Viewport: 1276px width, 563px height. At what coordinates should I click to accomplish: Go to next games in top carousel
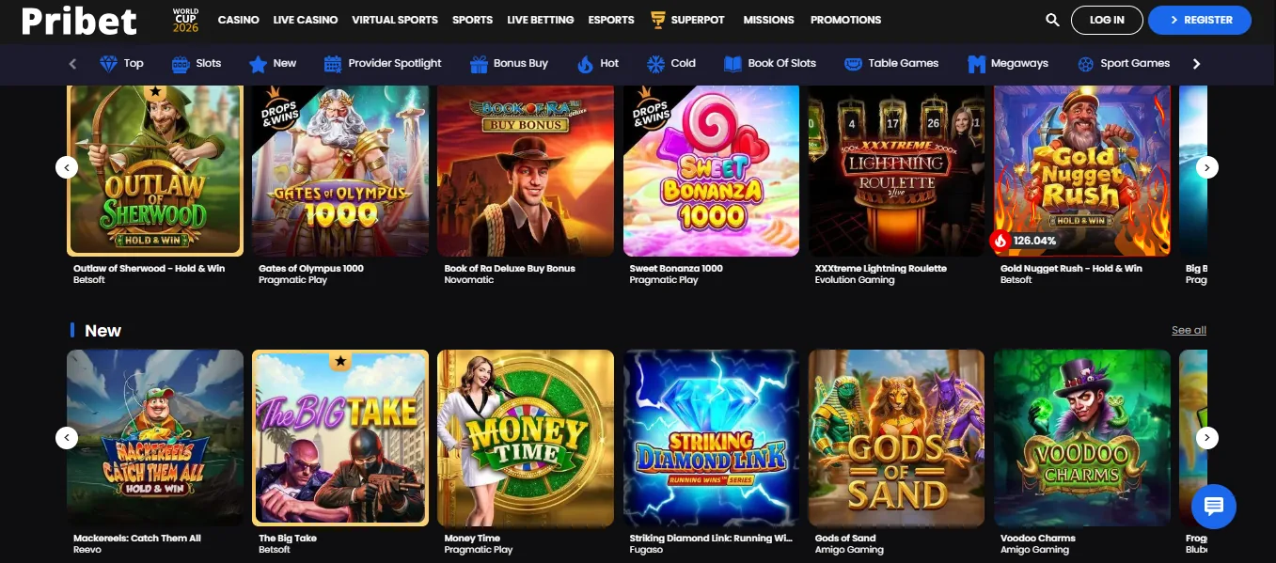click(x=1207, y=167)
